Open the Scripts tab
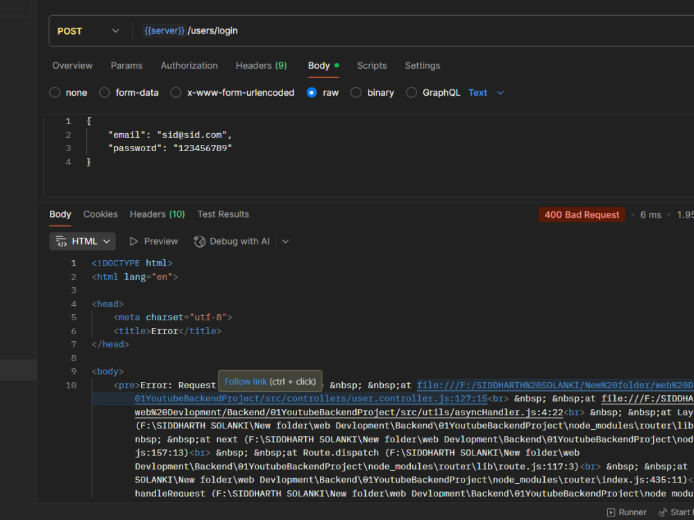The width and height of the screenshot is (694, 520). [372, 65]
